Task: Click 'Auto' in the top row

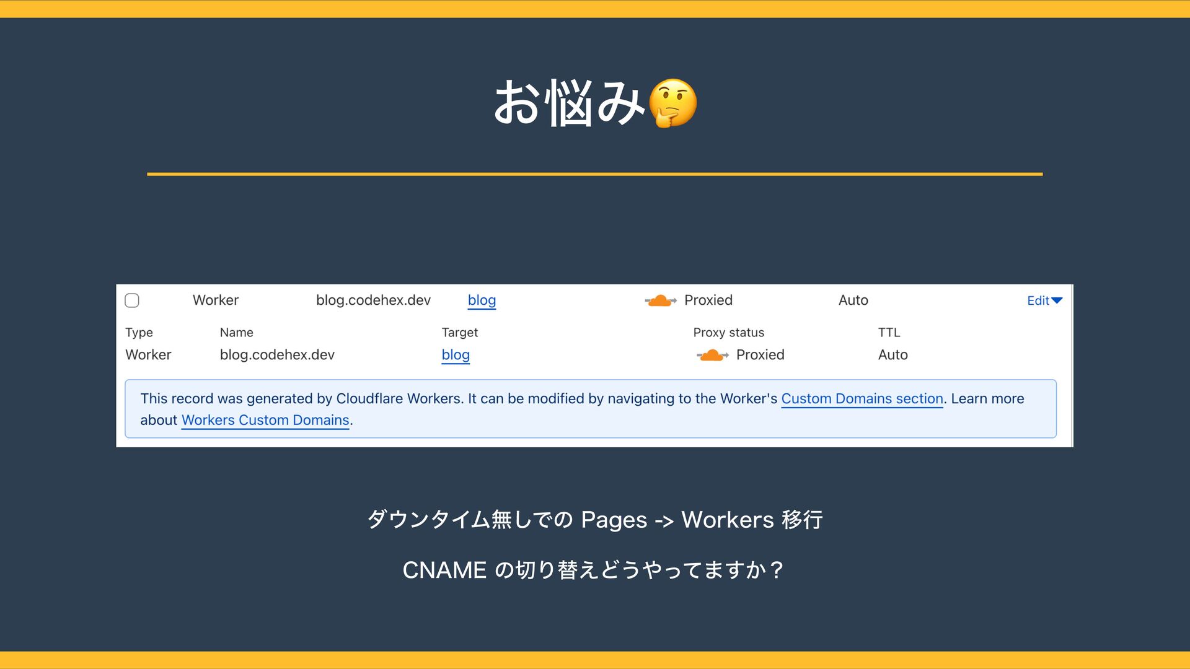Action: click(853, 300)
